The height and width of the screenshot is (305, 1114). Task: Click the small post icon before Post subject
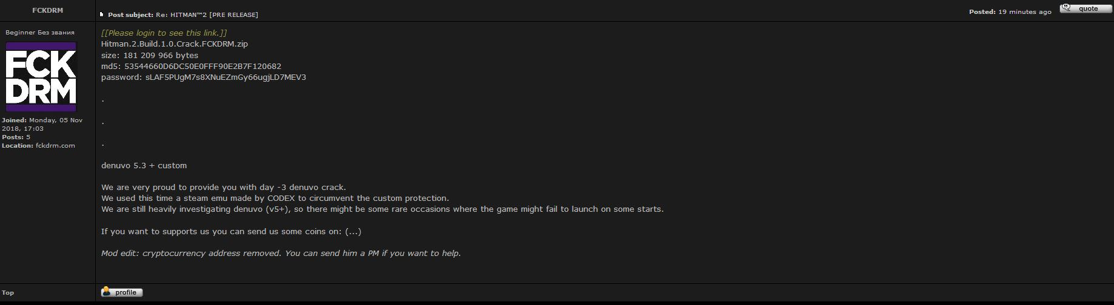pyautogui.click(x=102, y=15)
